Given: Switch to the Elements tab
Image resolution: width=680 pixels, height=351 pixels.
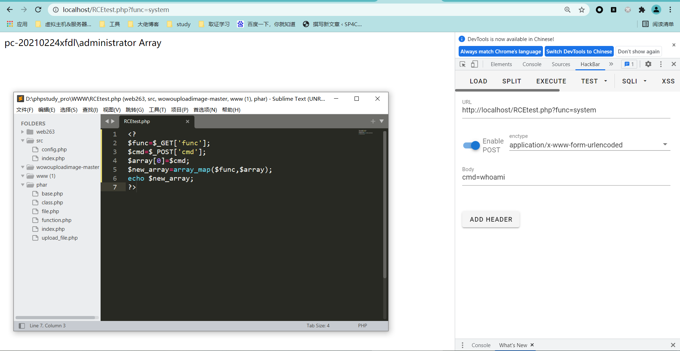Looking at the screenshot, I should 501,64.
